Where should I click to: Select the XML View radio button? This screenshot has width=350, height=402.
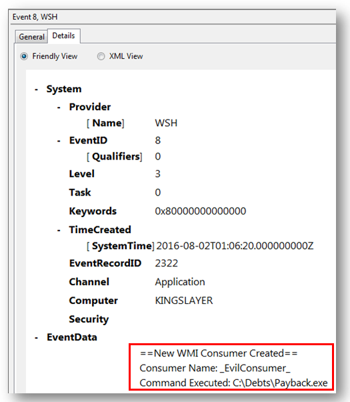101,56
